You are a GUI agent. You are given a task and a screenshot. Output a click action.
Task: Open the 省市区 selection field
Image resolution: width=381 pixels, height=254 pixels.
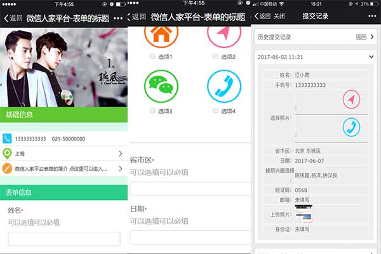[190, 189]
